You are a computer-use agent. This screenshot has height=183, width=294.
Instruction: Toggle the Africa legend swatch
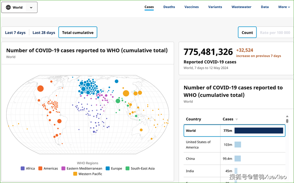[x=23, y=168]
